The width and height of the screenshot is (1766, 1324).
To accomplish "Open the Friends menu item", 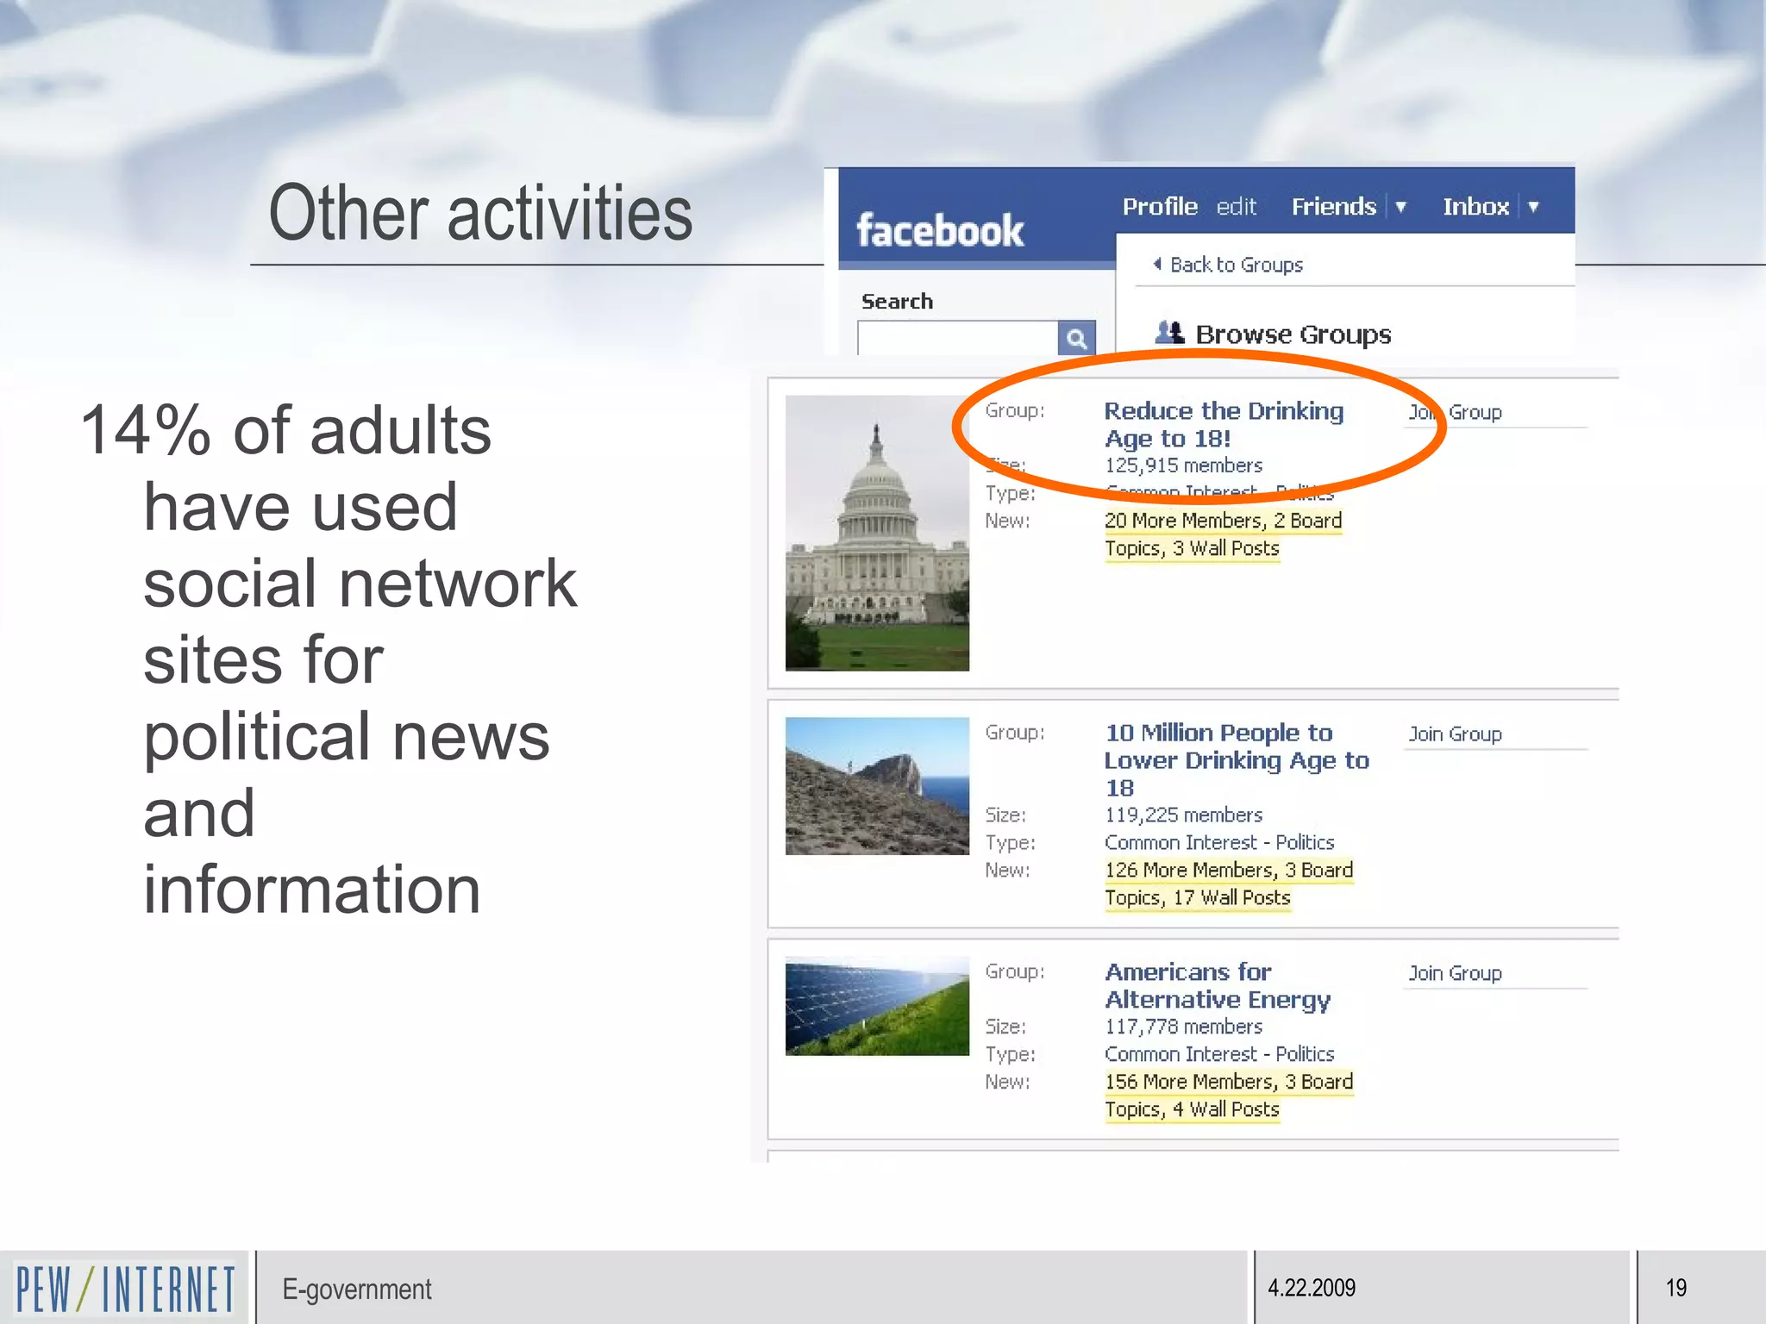I will [1333, 207].
